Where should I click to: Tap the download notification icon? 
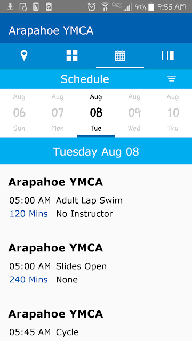pos(10,6)
